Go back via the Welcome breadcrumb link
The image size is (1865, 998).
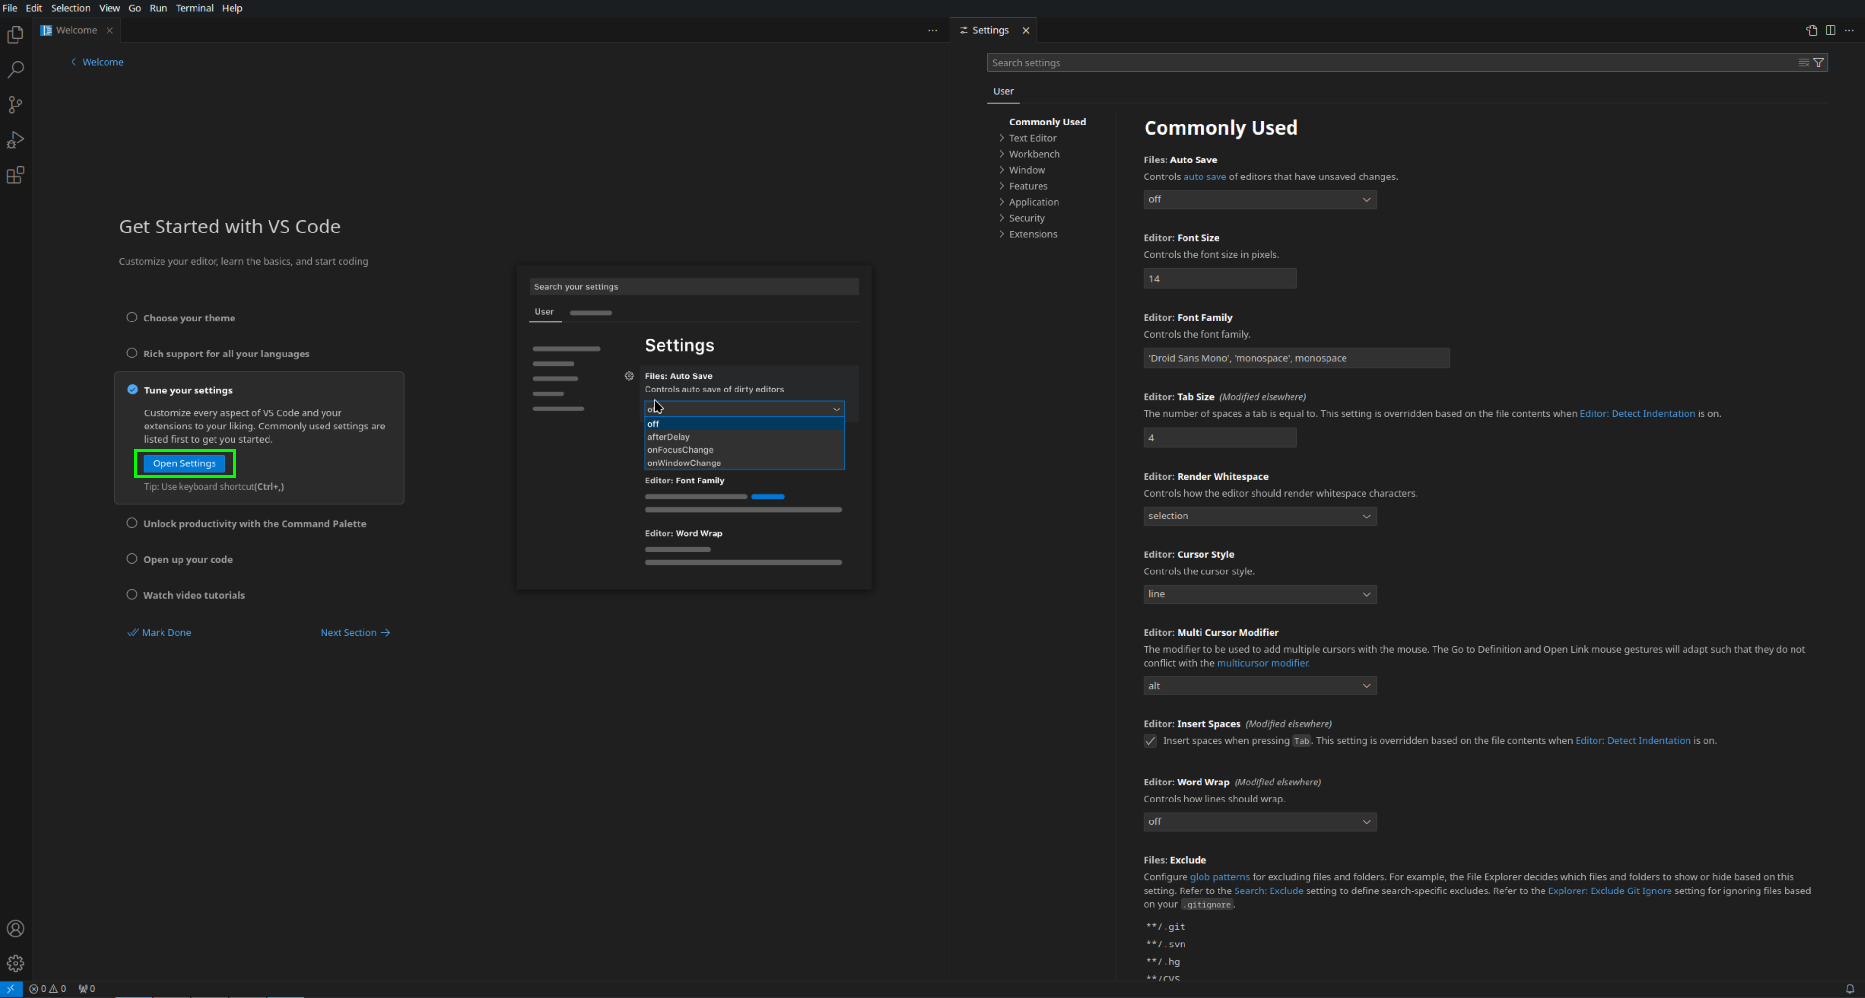97,62
